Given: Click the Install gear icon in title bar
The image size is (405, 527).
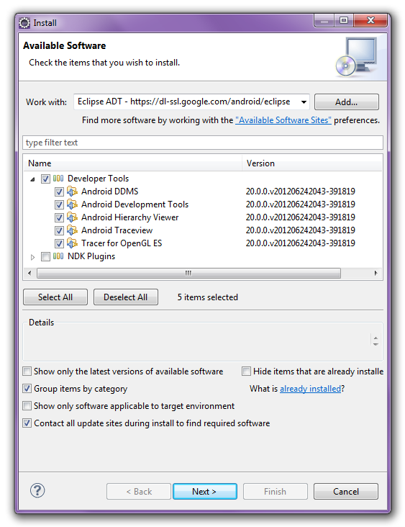Looking at the screenshot, I should click(24, 23).
